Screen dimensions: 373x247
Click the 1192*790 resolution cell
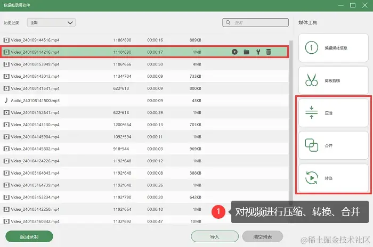pos(122,197)
